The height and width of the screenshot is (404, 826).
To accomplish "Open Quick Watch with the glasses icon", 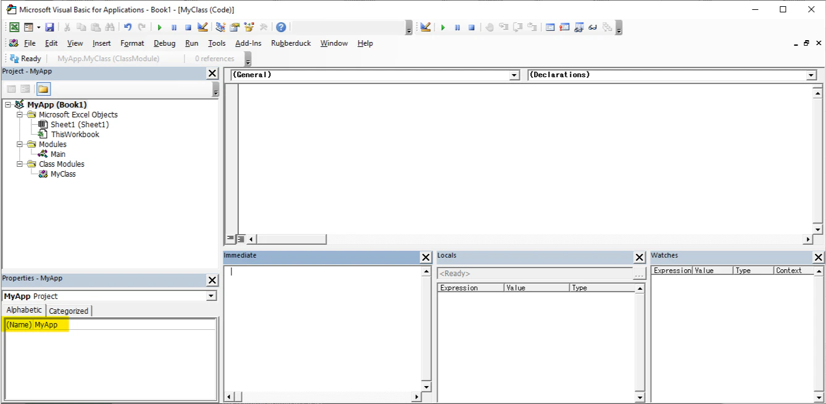I will 593,27.
